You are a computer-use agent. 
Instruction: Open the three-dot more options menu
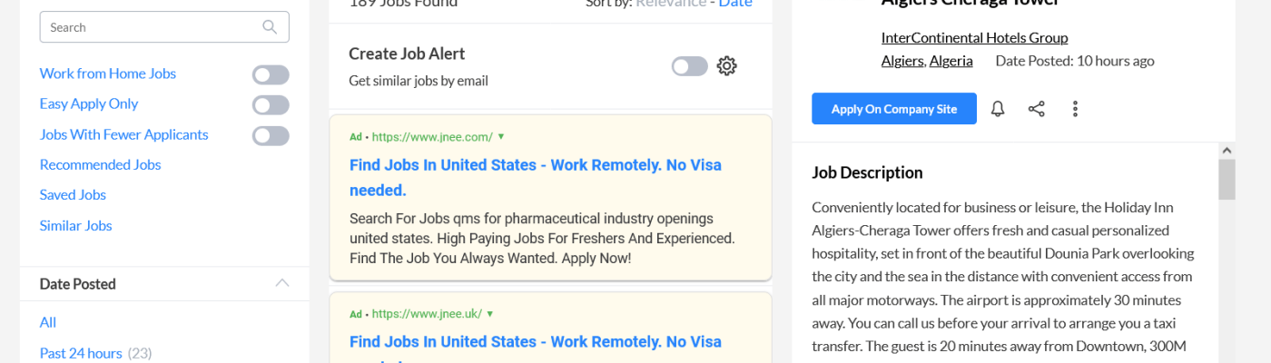point(1075,109)
